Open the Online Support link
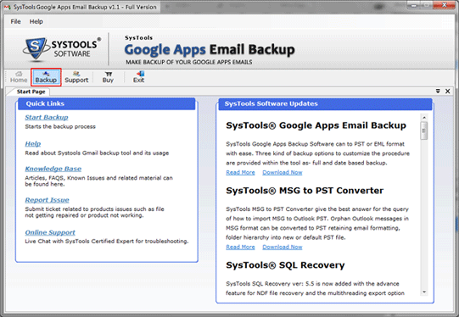The height and width of the screenshot is (317, 459). coord(50,232)
